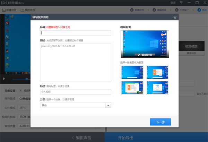Go to step 1 剪辑视频
This screenshot has height=142, width=208.
coord(138,10)
